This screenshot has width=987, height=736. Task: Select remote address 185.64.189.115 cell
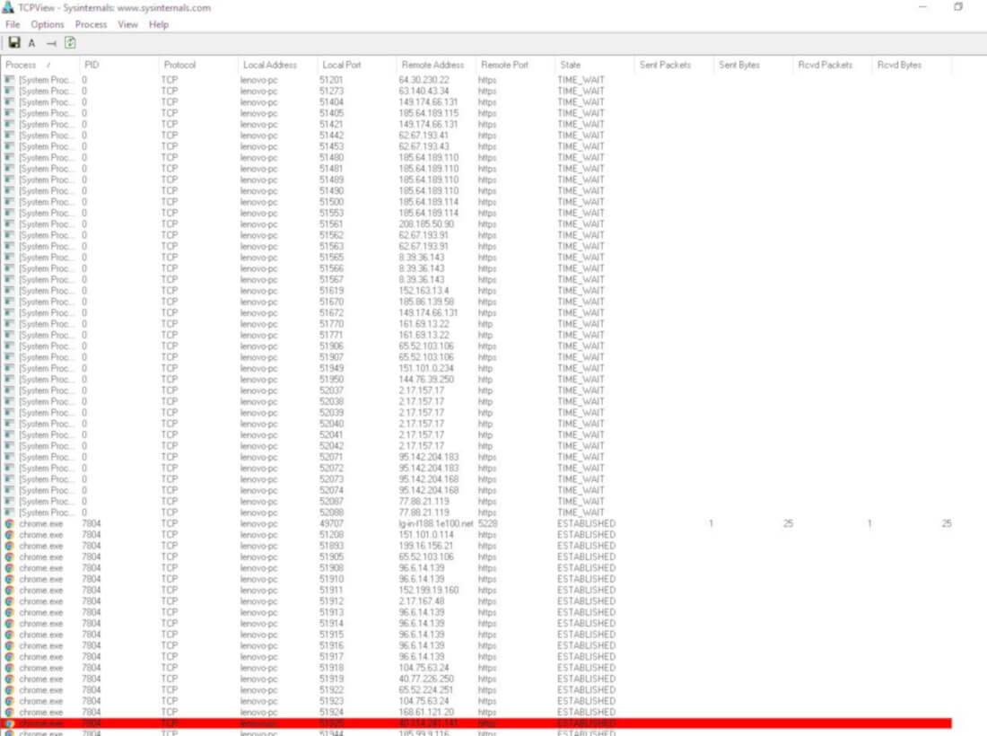(429, 113)
